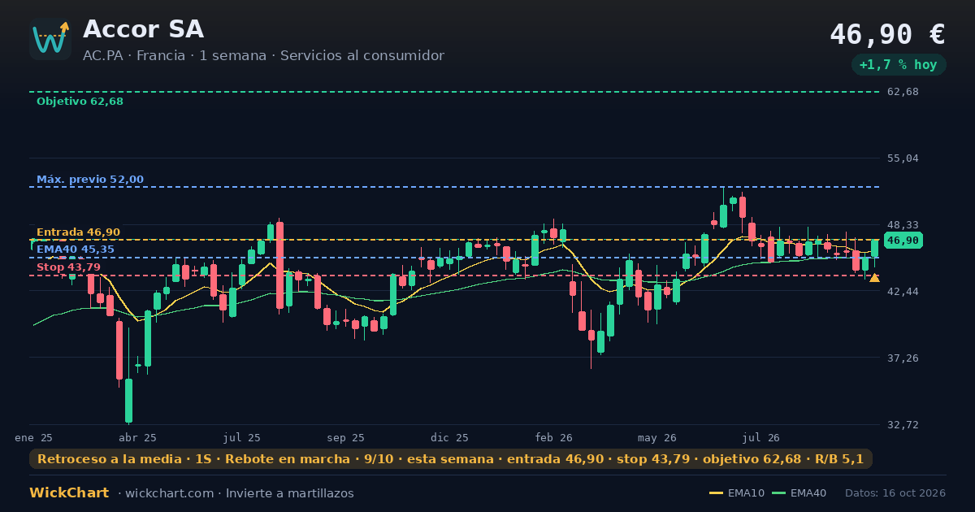Image resolution: width=975 pixels, height=512 pixels.
Task: Click the WickChart brand name in the footer
Action: 69,493
